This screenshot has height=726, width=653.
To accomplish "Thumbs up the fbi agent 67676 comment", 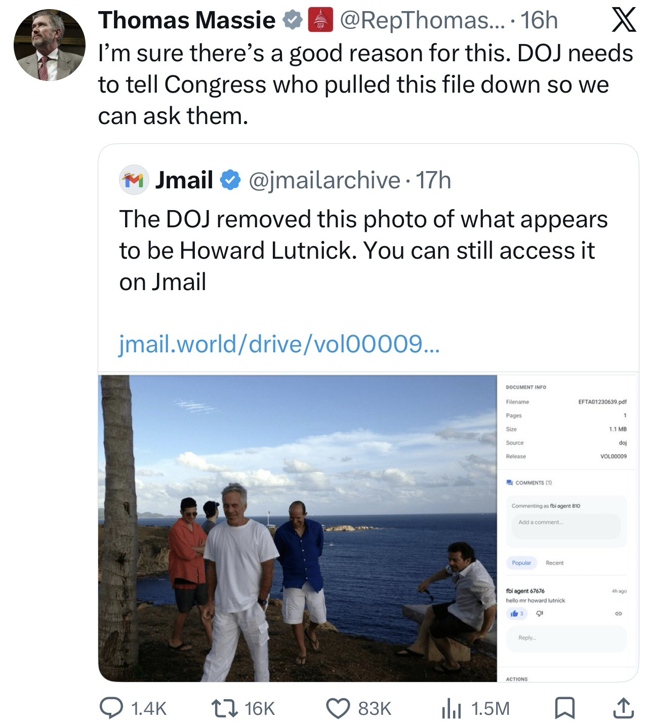I will point(514,613).
